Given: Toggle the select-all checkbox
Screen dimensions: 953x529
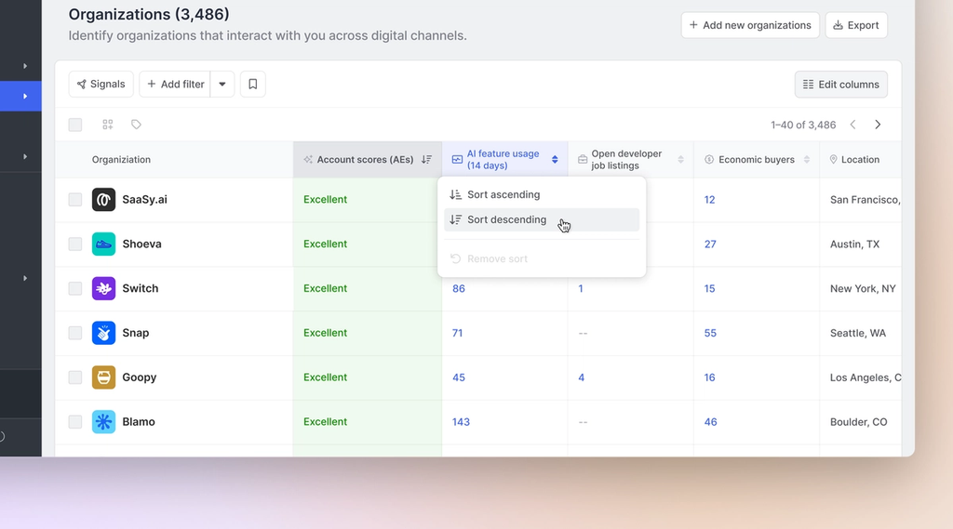Looking at the screenshot, I should tap(75, 125).
